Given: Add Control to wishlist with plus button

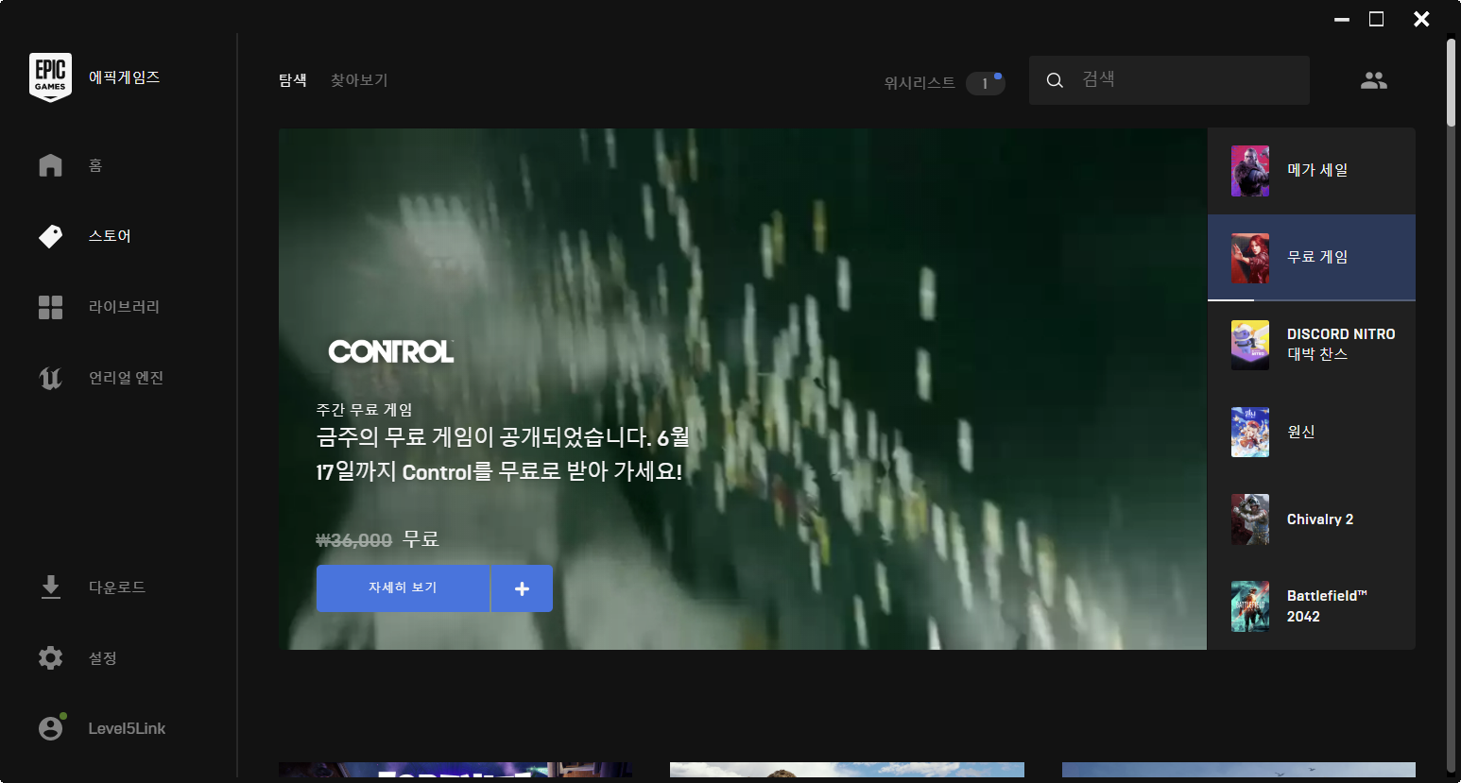Looking at the screenshot, I should pos(522,588).
